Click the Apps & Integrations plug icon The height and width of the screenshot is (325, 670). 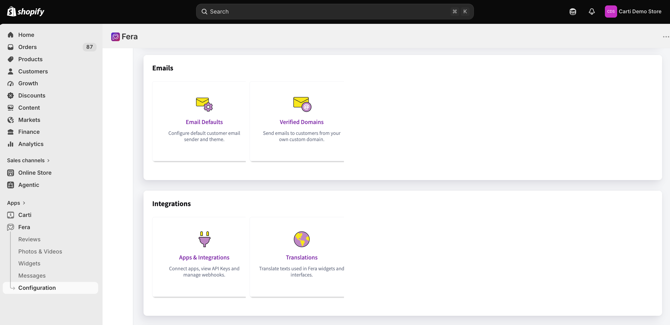click(x=204, y=239)
